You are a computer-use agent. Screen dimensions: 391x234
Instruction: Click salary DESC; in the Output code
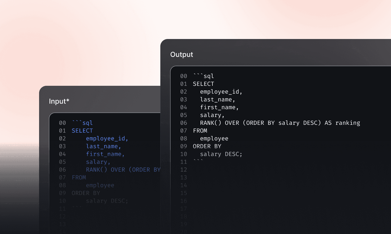(221, 154)
